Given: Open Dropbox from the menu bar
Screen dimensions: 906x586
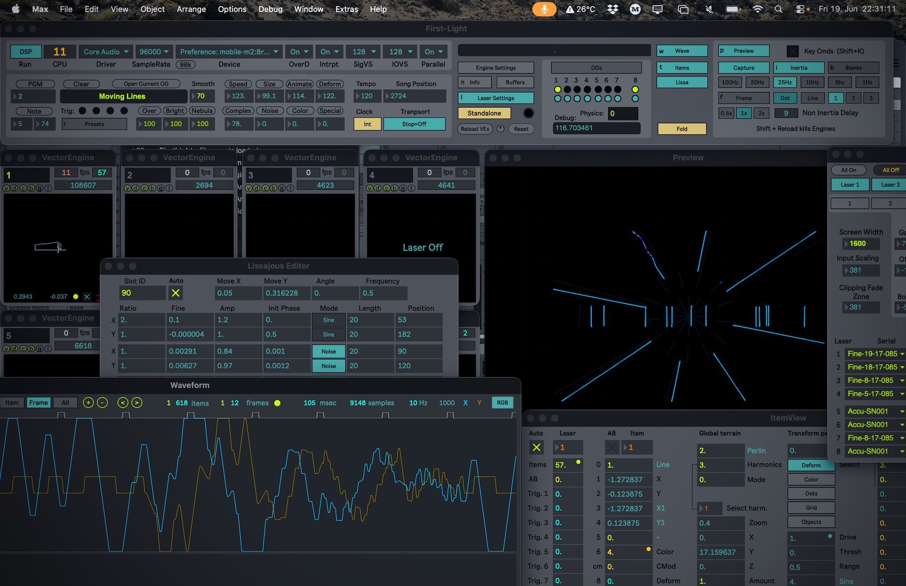Looking at the screenshot, I should coord(612,9).
